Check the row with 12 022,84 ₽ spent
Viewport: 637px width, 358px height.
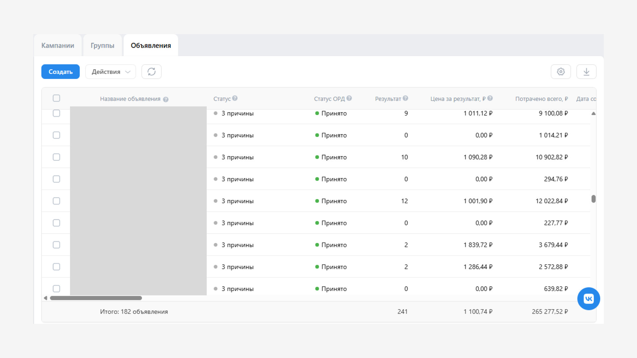[x=56, y=201]
